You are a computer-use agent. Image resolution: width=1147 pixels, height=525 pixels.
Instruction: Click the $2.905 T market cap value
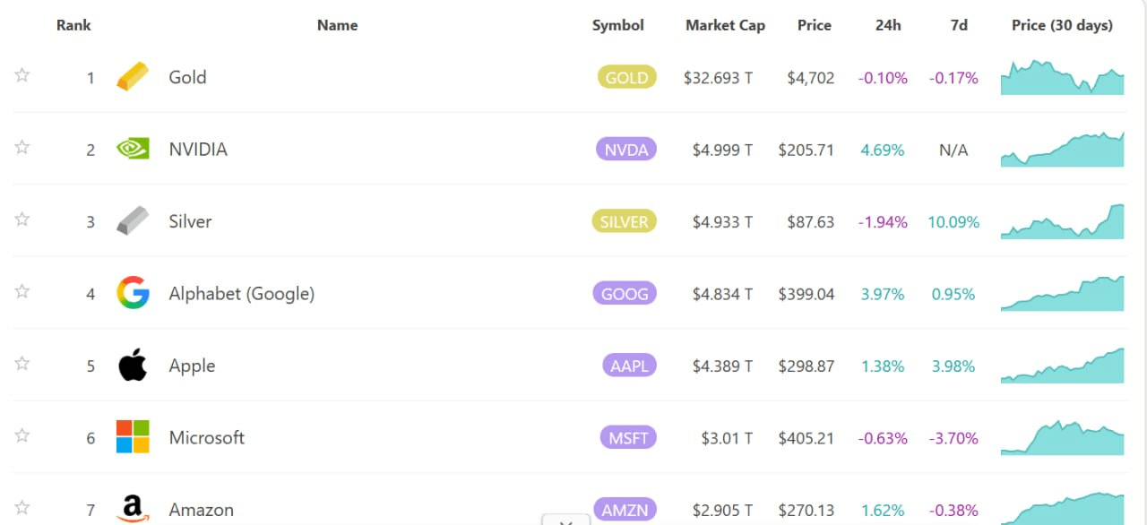click(x=722, y=510)
